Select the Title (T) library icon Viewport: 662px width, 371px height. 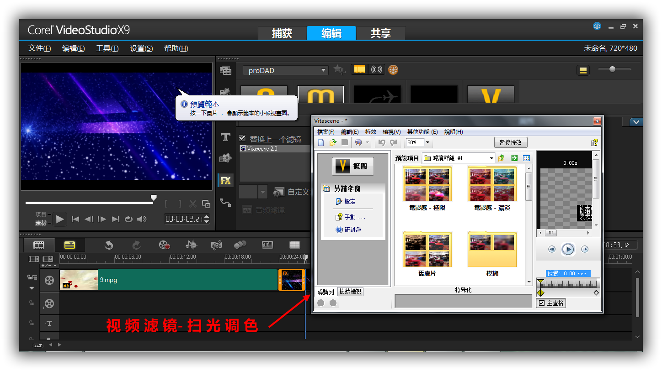point(225,137)
